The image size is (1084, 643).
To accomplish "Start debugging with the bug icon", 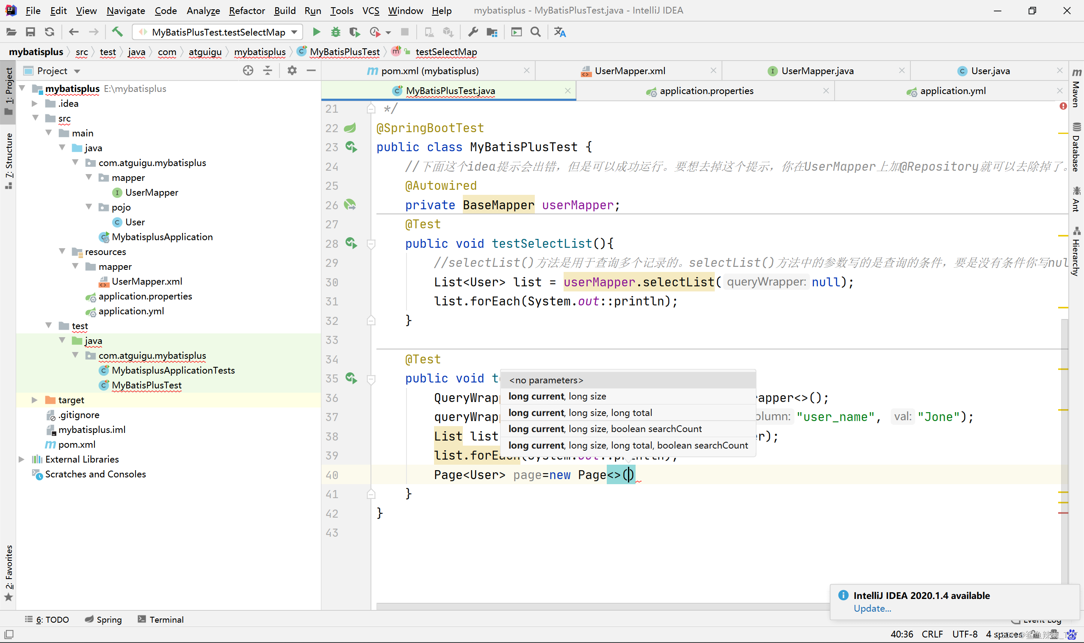I will (x=336, y=32).
